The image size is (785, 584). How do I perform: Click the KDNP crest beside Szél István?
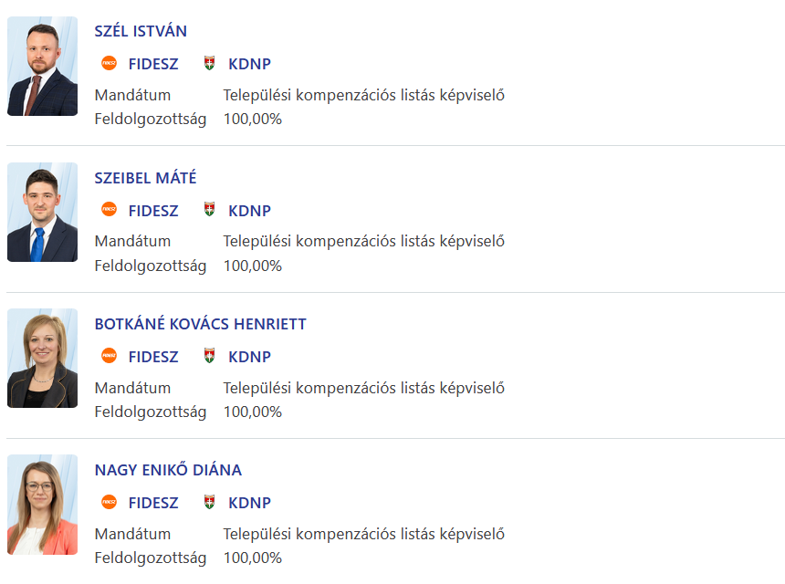point(210,64)
